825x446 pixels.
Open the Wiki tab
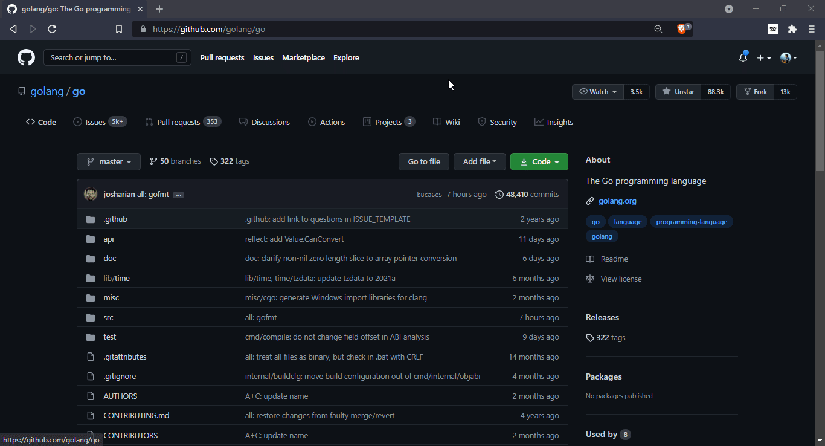(446, 122)
